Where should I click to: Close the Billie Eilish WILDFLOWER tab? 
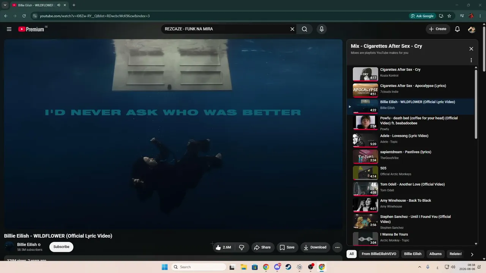pyautogui.click(x=65, y=5)
